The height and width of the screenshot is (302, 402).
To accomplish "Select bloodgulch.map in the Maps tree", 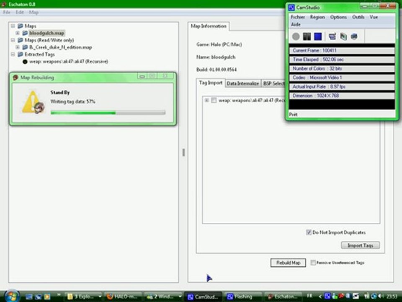I will click(x=46, y=33).
